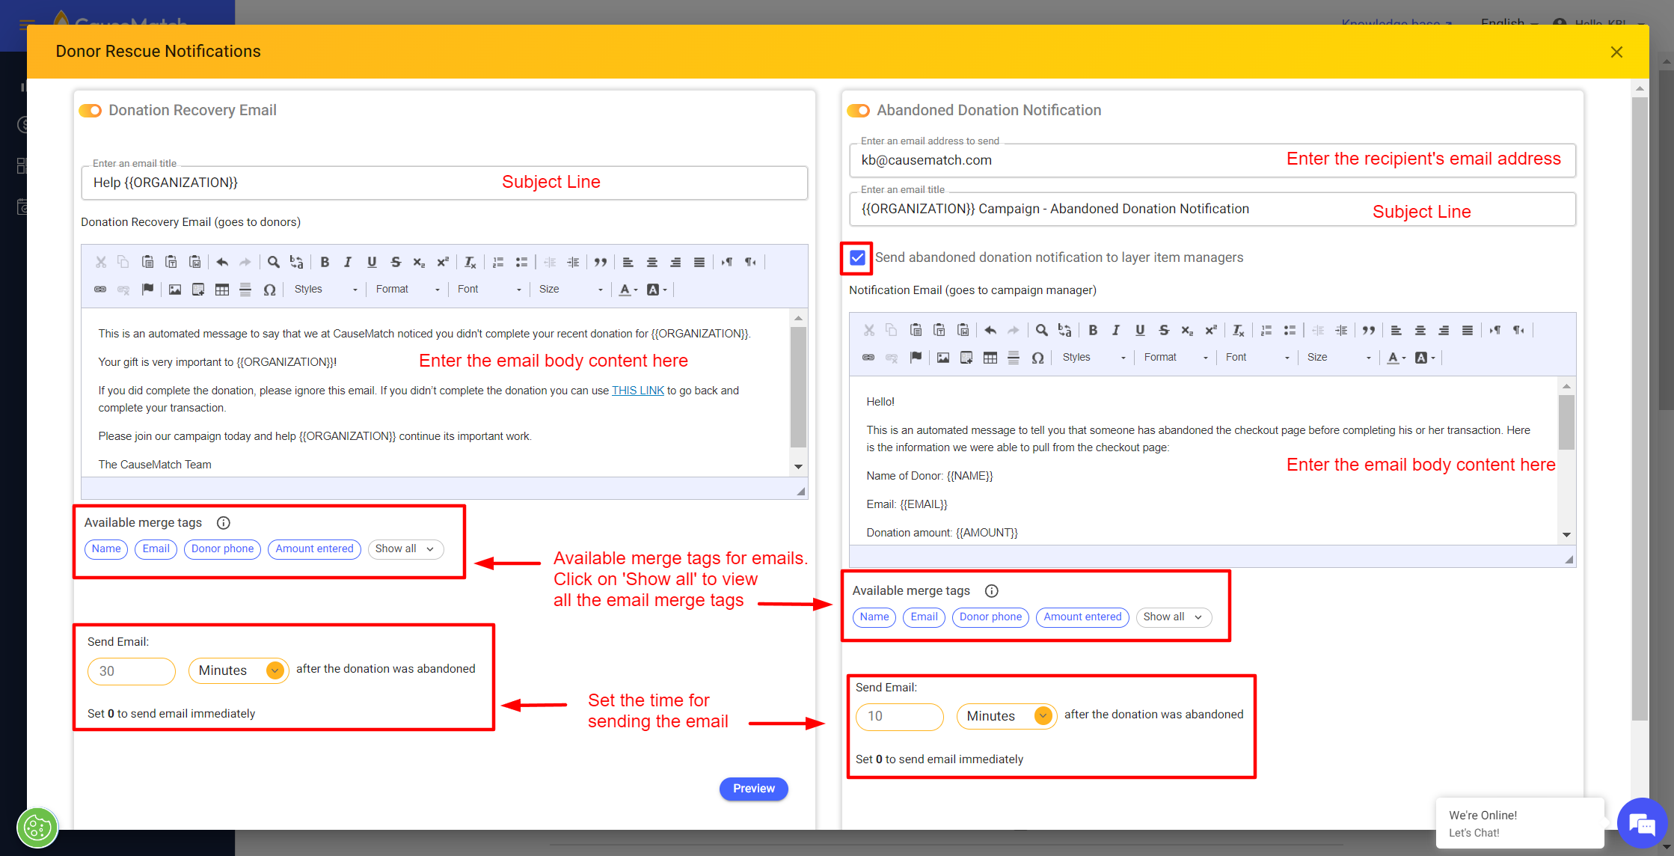Insert special character in Notification editor

coord(1037,358)
